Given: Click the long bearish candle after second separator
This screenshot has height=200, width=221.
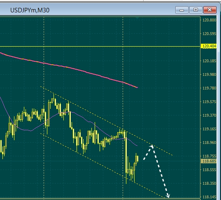Looking at the screenshot, I should pyautogui.click(x=126, y=155).
